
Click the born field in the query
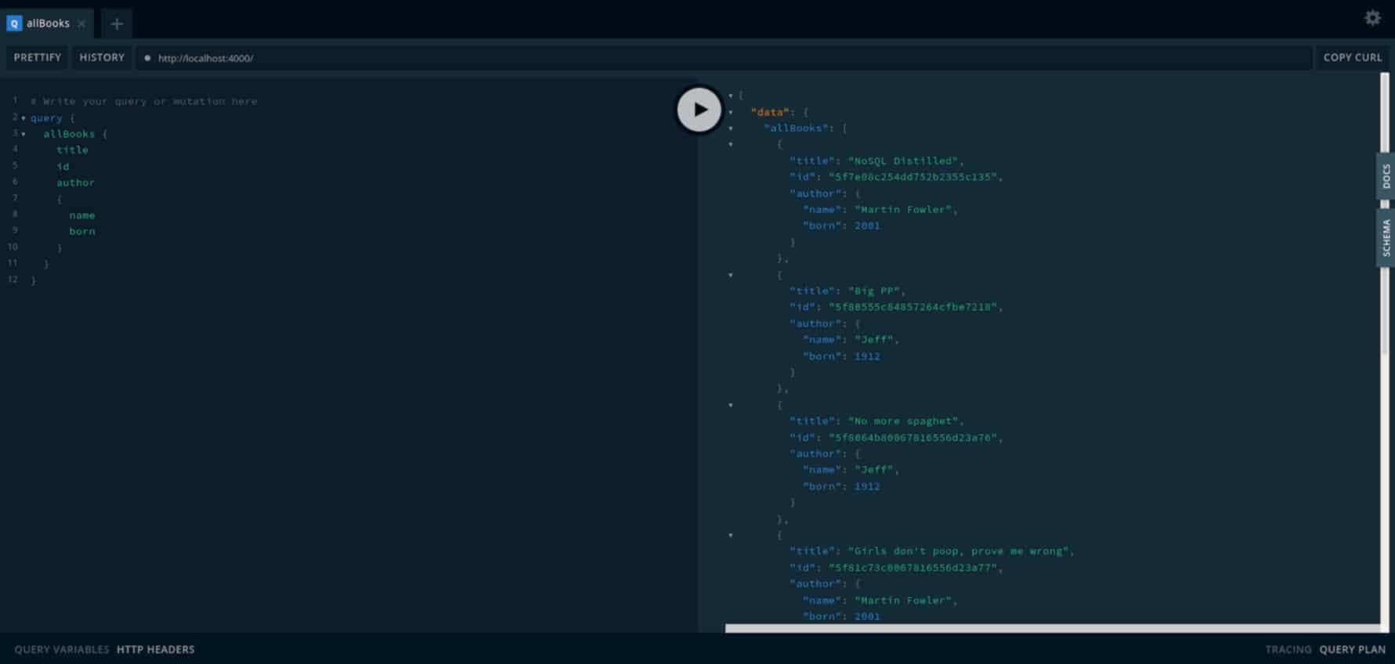coord(81,231)
